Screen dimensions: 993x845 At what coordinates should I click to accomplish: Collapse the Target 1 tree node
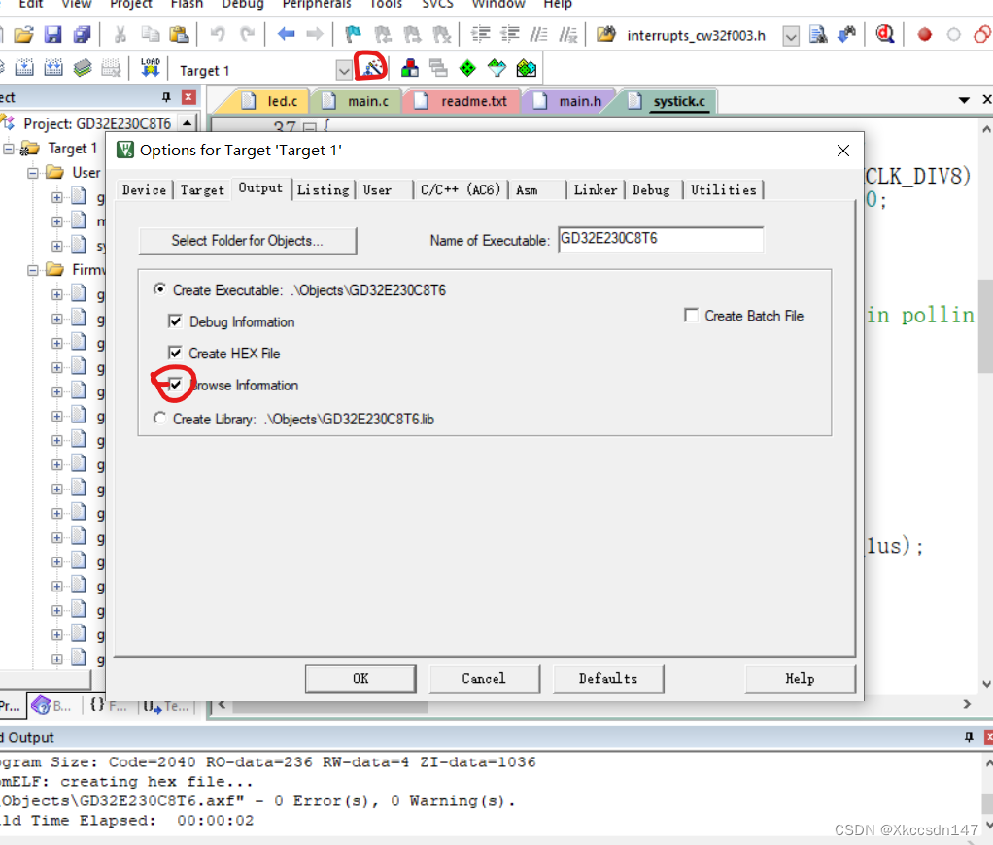[8, 150]
